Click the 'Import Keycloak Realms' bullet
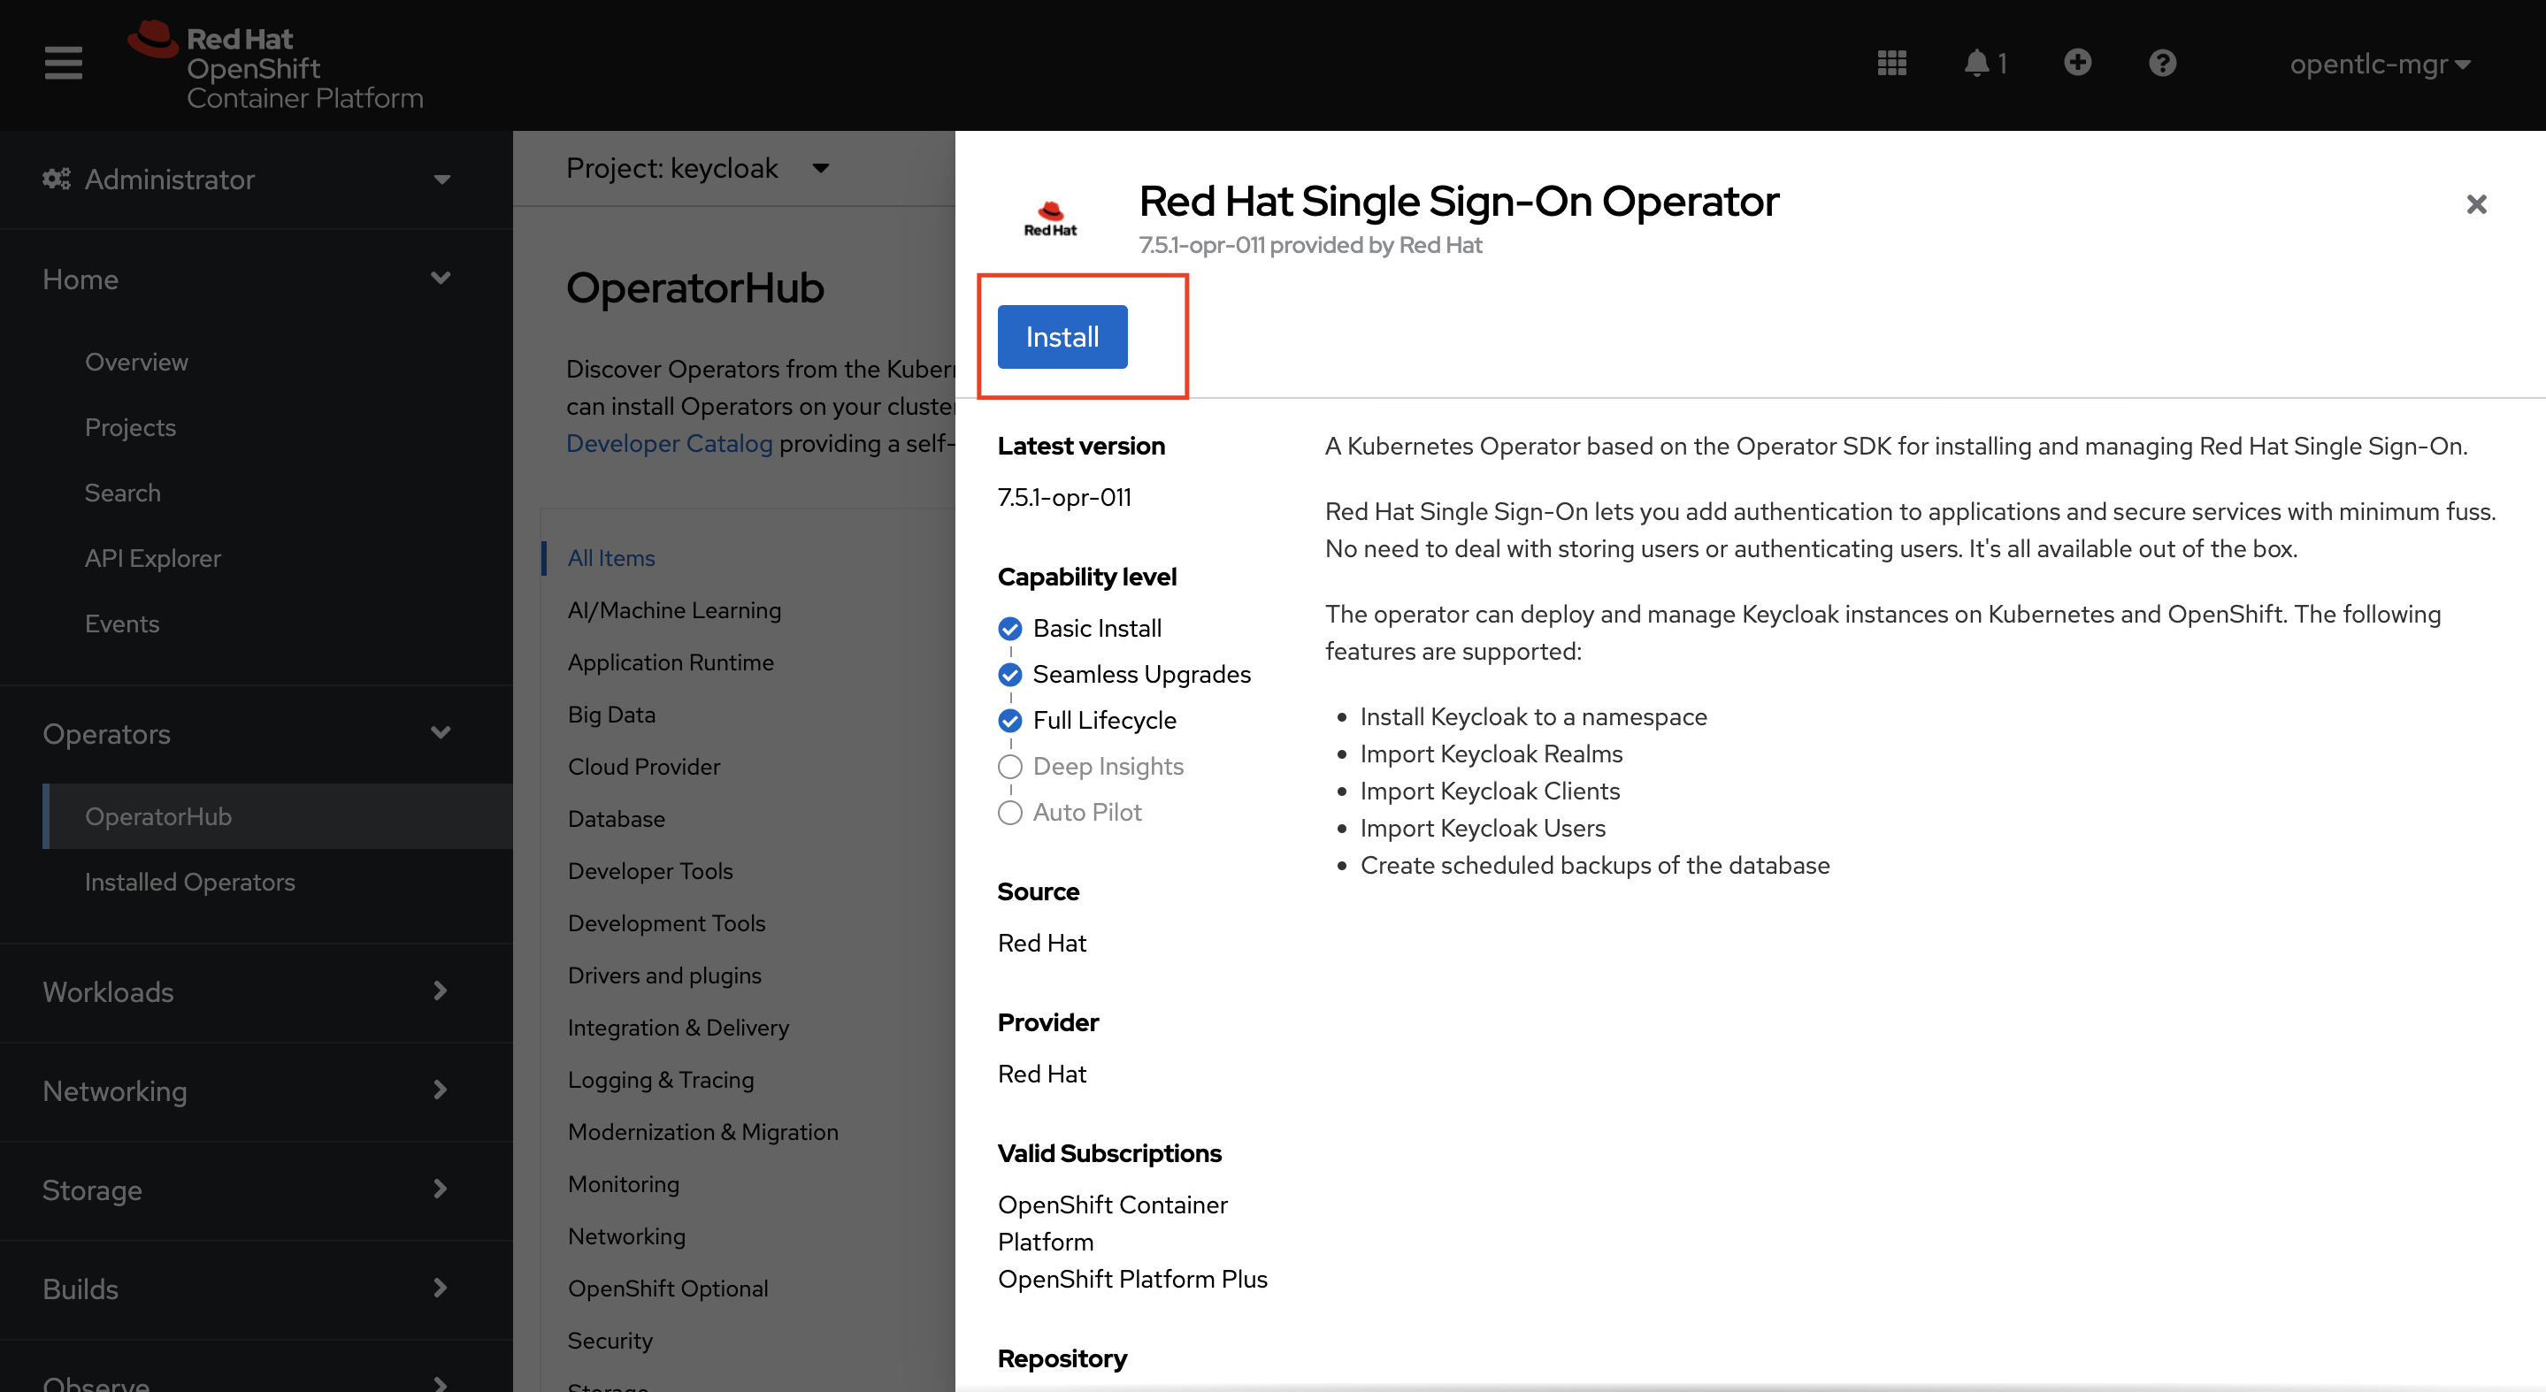 coord(1491,753)
